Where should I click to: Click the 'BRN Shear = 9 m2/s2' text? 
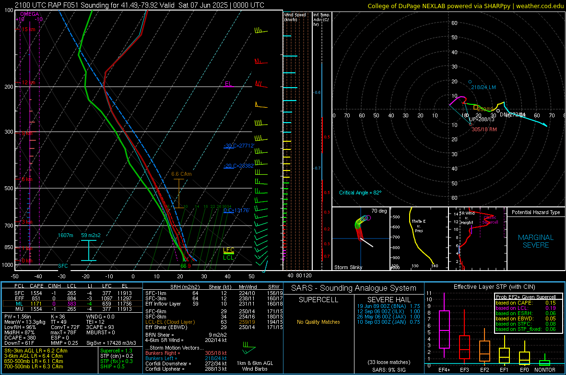click(x=186, y=335)
